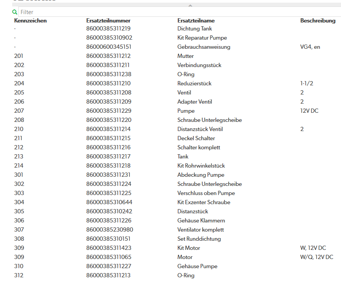Collapse the panel with the top chevron
The width and height of the screenshot is (341, 283).
pos(190,6)
